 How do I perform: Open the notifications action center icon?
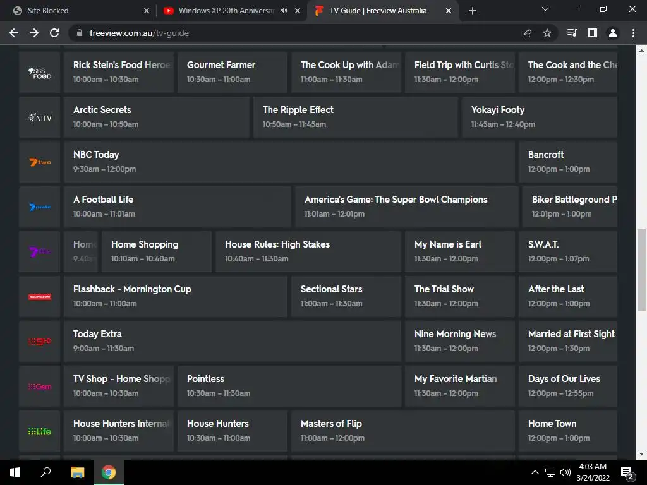pyautogui.click(x=627, y=472)
